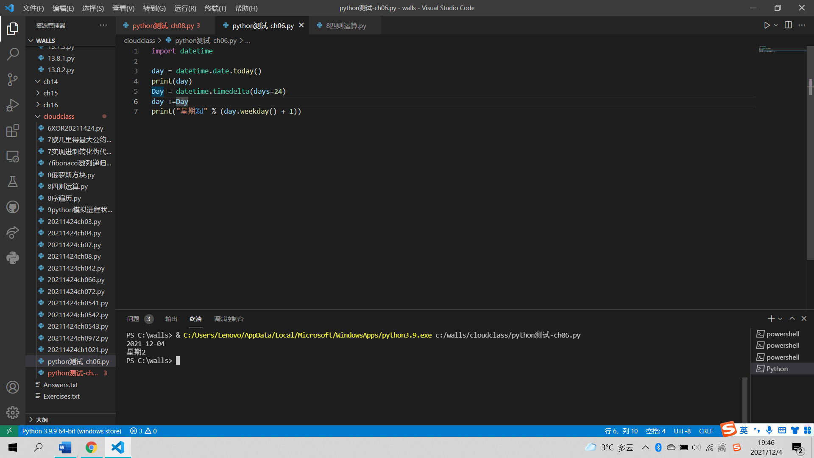
Task: Open the 终端(T) menu
Action: click(215, 8)
